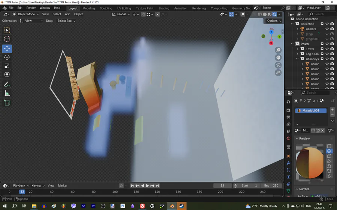Open the Tool properties tab
The height and width of the screenshot is (210, 337).
click(x=288, y=101)
